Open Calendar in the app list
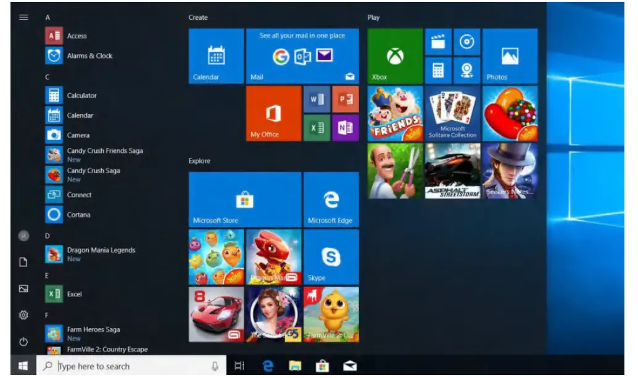 [94, 115]
